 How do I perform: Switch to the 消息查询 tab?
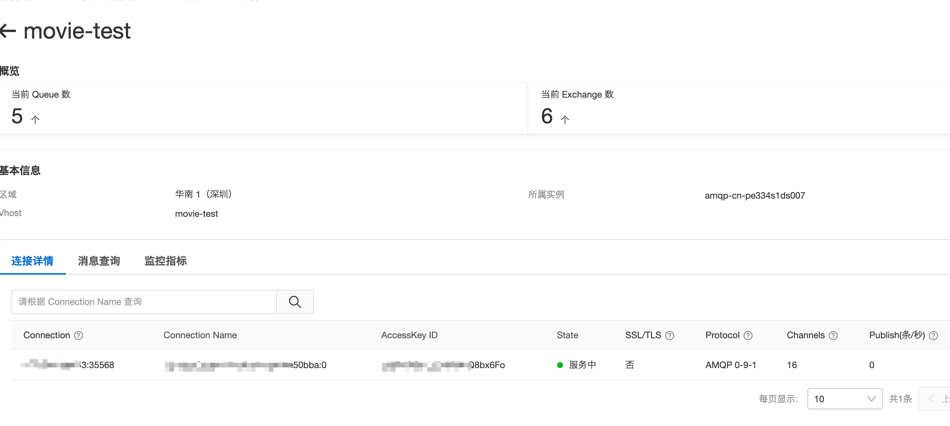pos(99,261)
